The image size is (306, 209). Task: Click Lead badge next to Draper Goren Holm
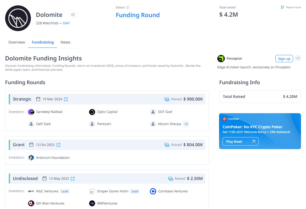(135, 192)
